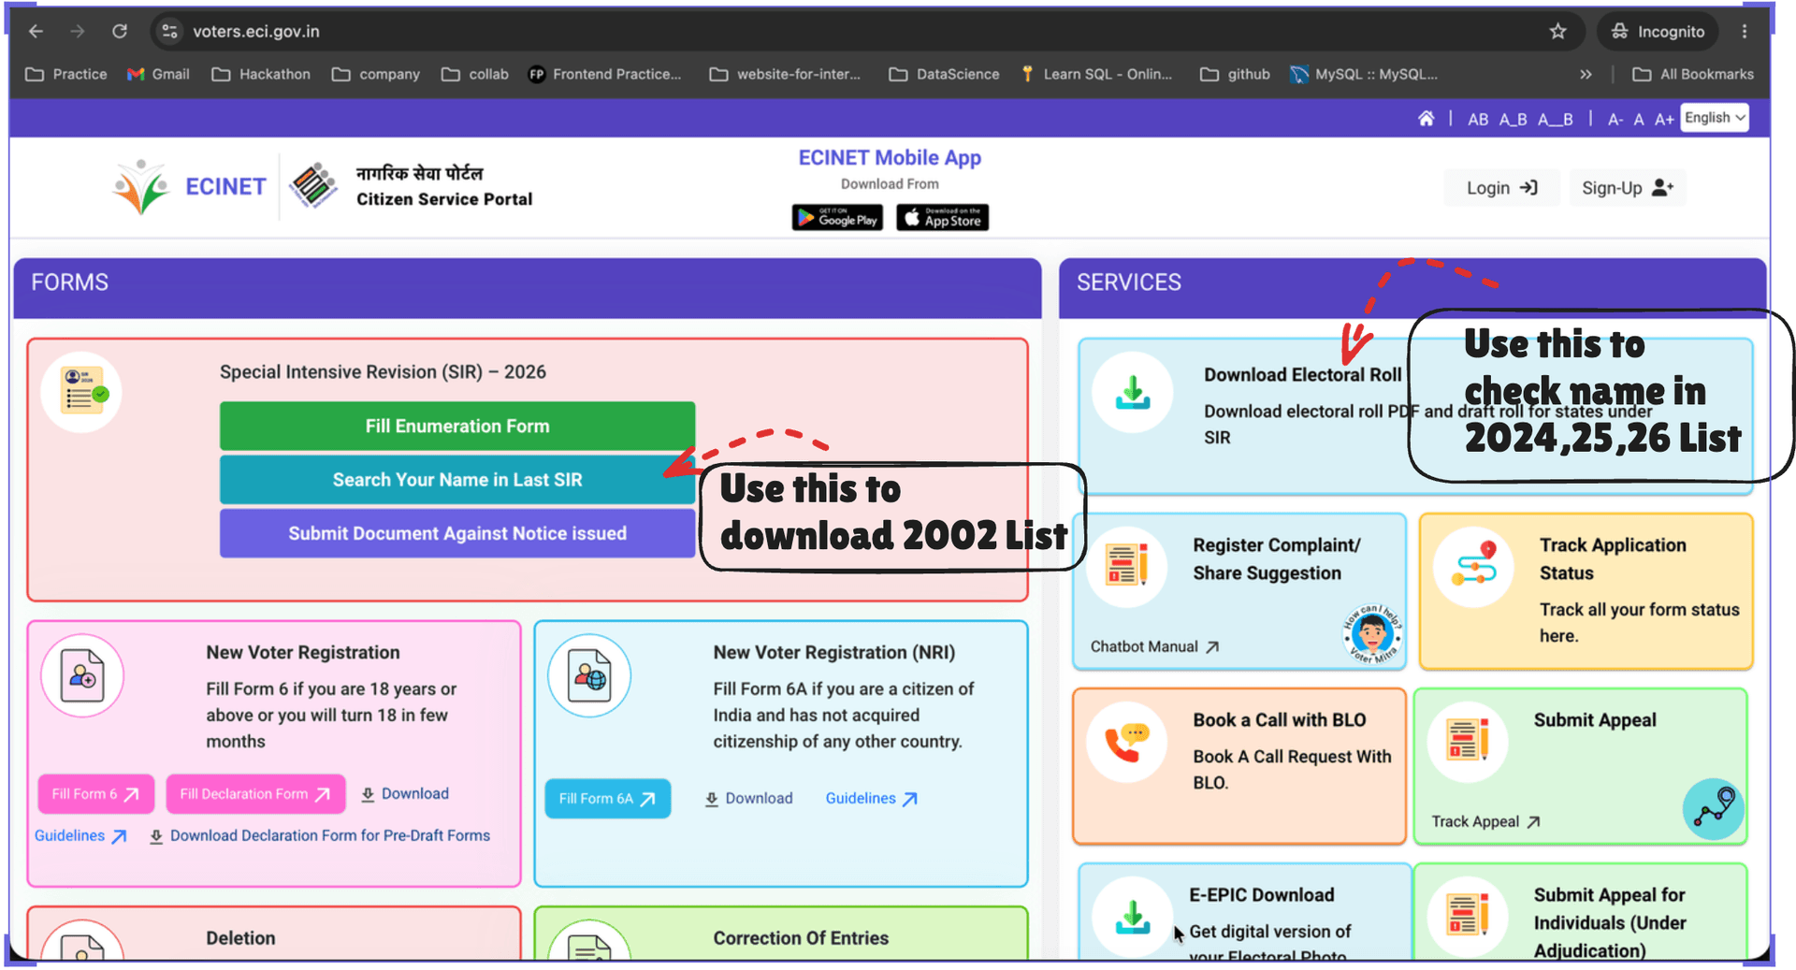Open the English language dropdown
The image size is (1796, 970).
[1714, 118]
